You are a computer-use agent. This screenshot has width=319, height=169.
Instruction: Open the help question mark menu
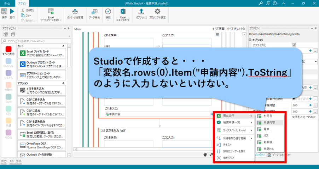tap(275, 3)
